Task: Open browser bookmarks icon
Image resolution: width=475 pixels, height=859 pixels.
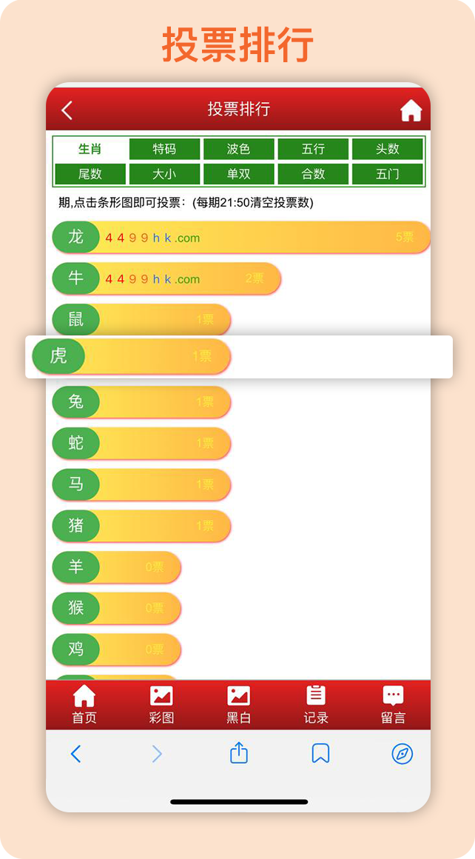Action: tap(320, 754)
